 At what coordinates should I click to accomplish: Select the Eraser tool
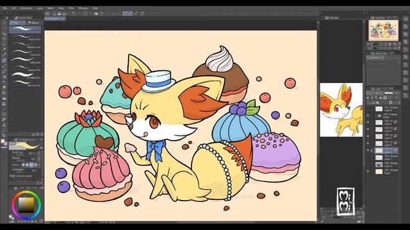tap(4, 87)
